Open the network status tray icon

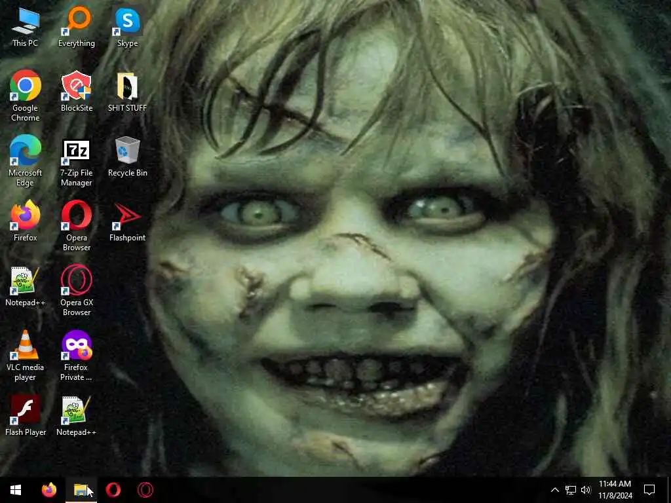coord(571,490)
